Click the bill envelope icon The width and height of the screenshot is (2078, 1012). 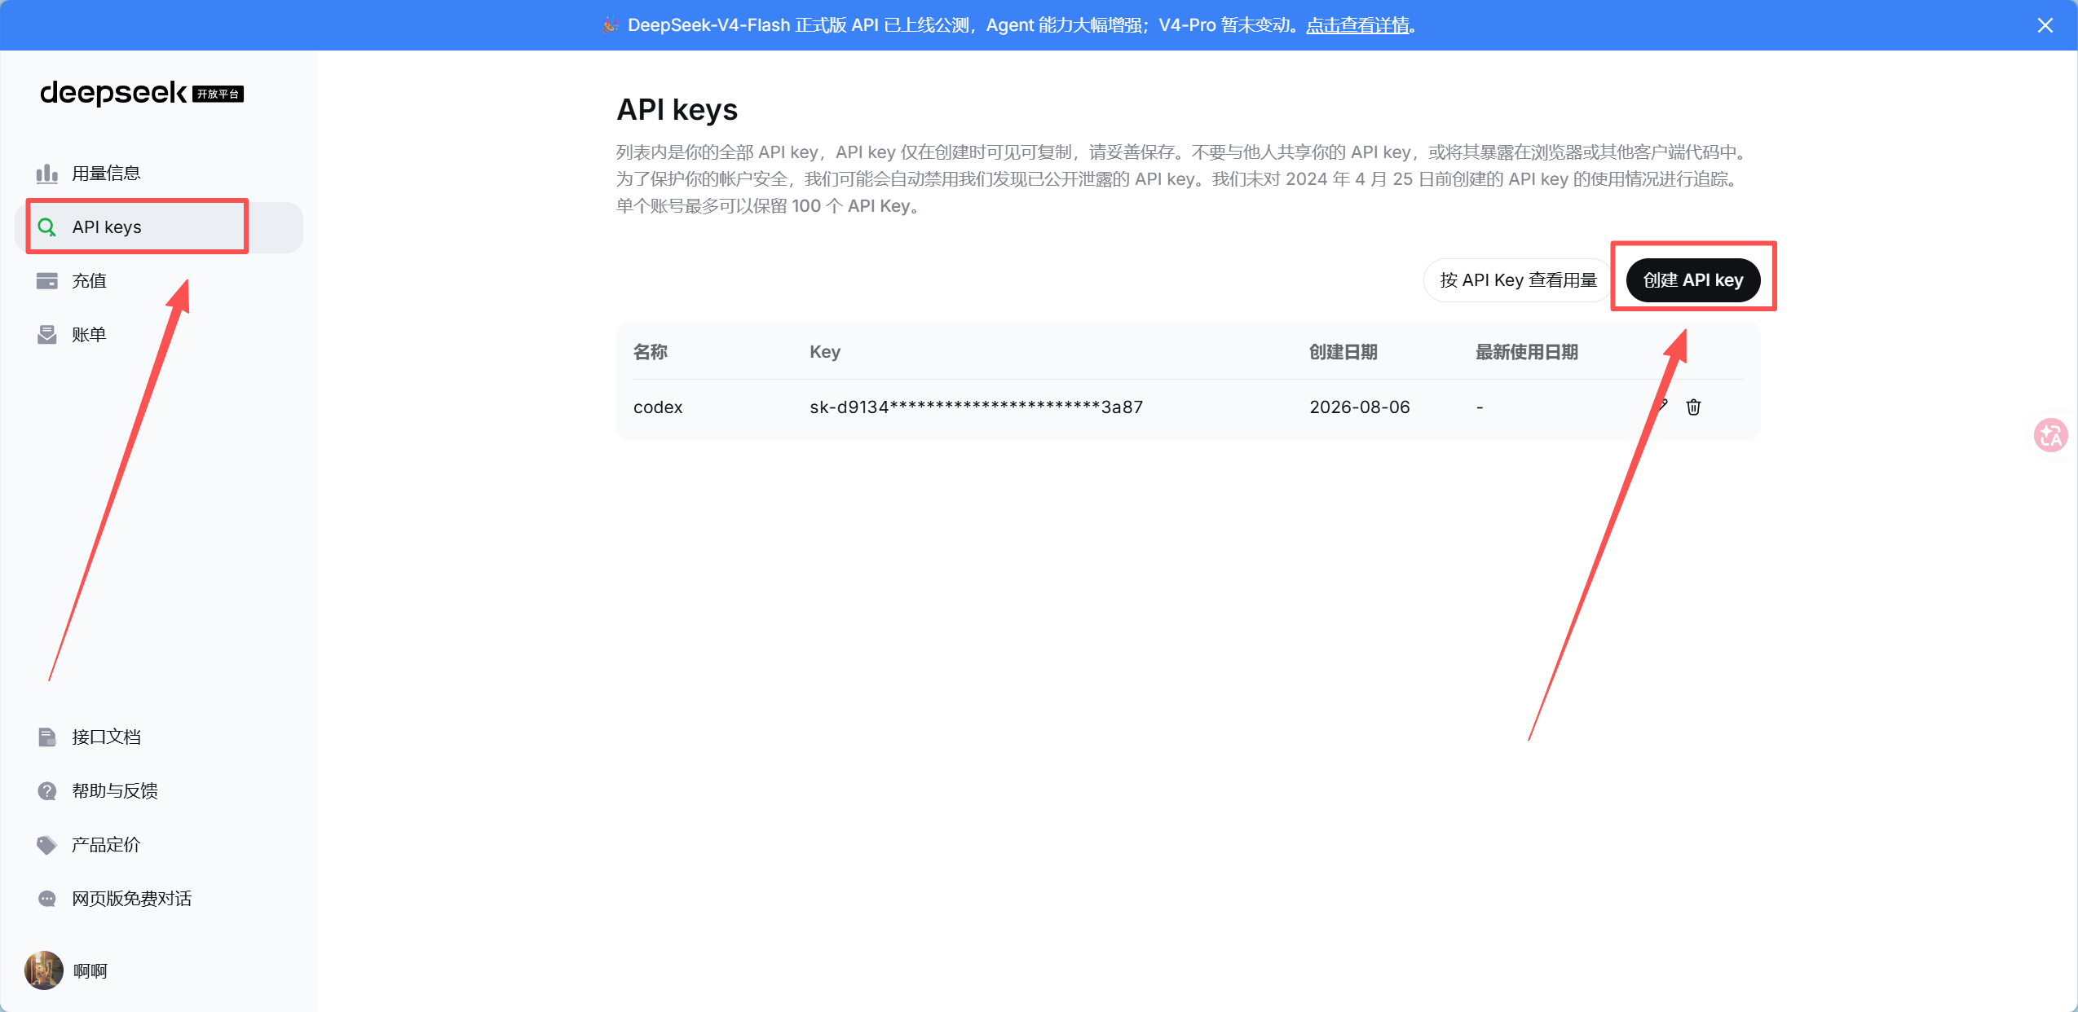tap(47, 335)
